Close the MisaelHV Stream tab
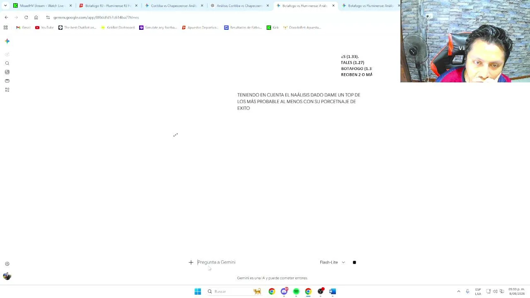Screen dimensions: 530x298 [70, 6]
